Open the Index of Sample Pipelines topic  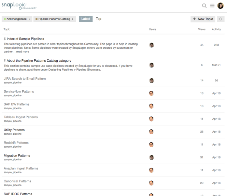pyautogui.click(x=25, y=39)
